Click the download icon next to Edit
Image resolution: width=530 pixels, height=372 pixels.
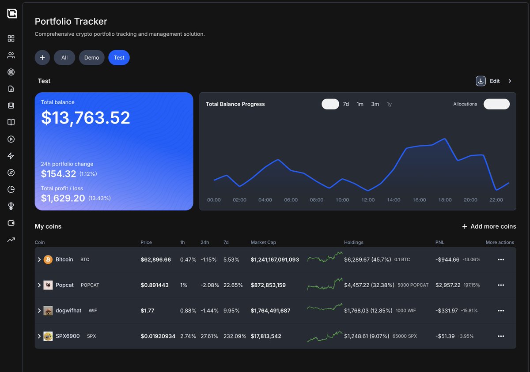coord(481,81)
